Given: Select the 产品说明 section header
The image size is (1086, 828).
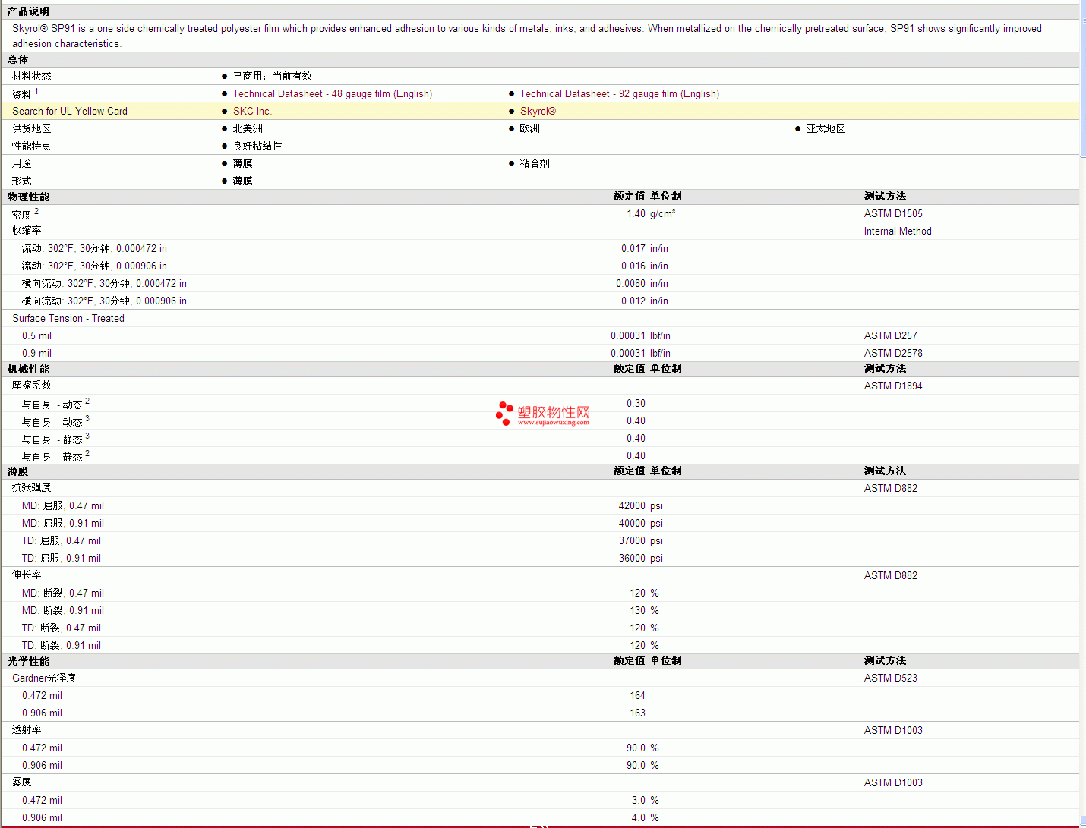Looking at the screenshot, I should (x=29, y=12).
